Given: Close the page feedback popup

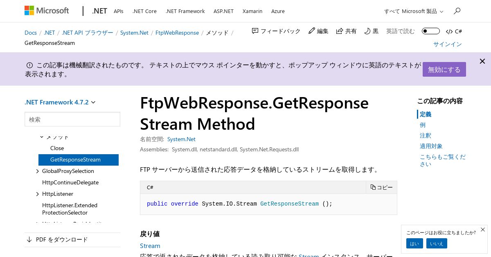Looking at the screenshot, I should tap(483, 230).
